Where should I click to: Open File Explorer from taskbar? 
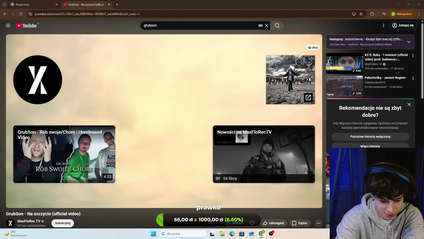click(x=222, y=234)
